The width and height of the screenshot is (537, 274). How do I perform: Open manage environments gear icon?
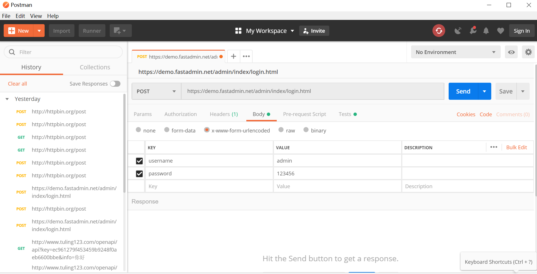click(x=528, y=52)
